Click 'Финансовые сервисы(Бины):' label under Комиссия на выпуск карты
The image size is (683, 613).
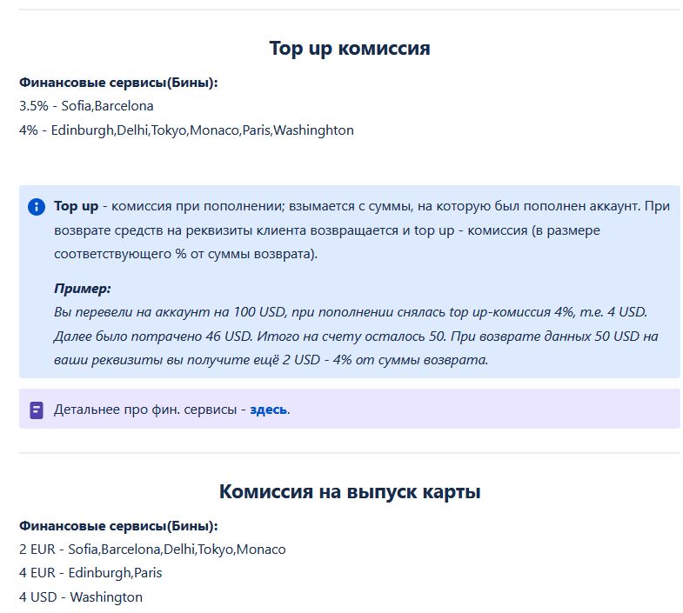pyautogui.click(x=118, y=526)
